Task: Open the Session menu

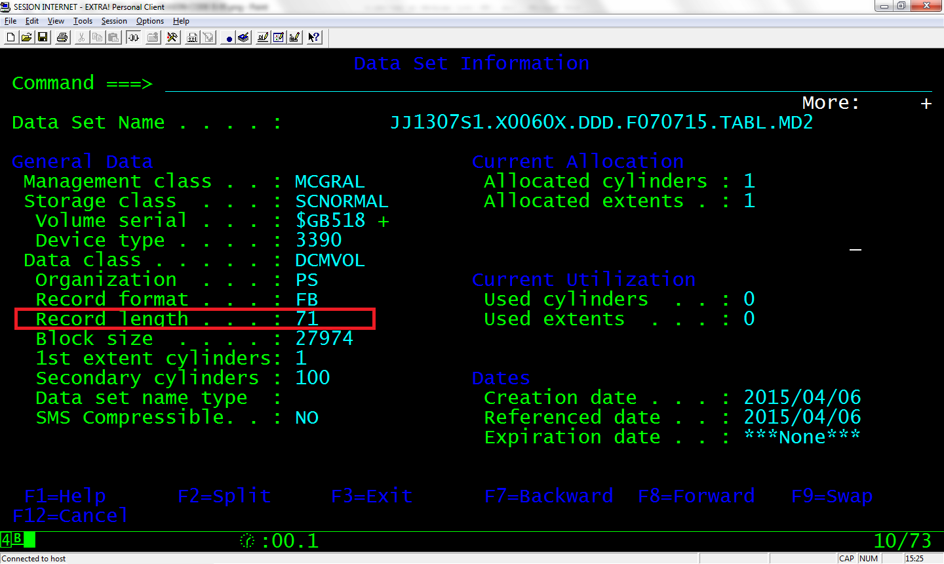Action: (x=113, y=20)
